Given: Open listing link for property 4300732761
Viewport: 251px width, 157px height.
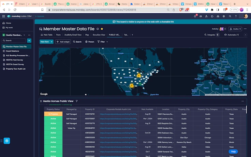Looking at the screenshot, I should [x=118, y=114].
